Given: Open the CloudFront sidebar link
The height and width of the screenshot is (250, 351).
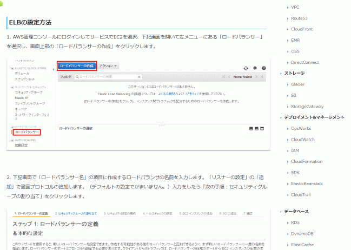Looking at the screenshot, I should [302, 29].
